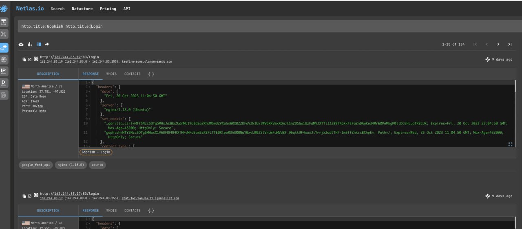Open the Host tool in the sidebar
Image resolution: width=522 pixels, height=229 pixels.
4,22
